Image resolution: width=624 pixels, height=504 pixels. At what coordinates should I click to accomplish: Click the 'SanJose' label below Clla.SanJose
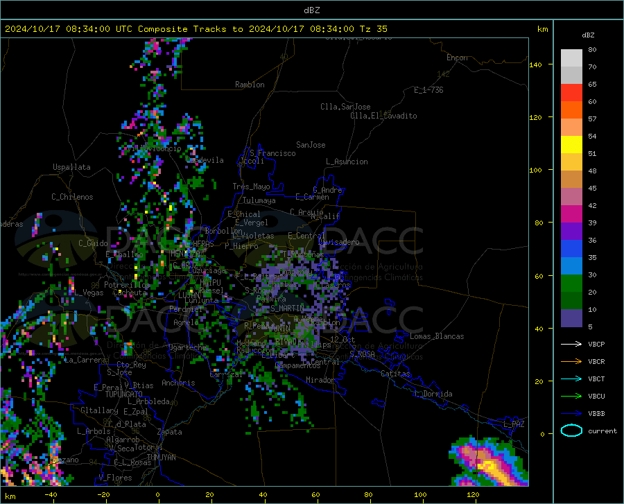point(311,145)
